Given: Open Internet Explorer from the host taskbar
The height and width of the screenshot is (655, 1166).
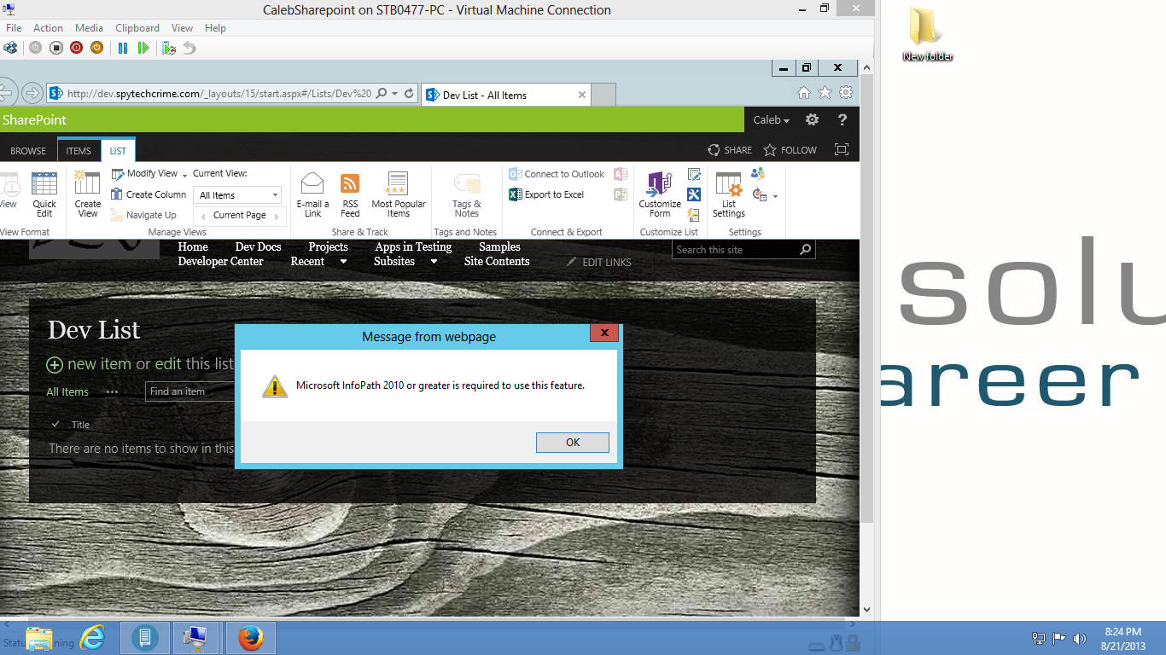Looking at the screenshot, I should (92, 638).
